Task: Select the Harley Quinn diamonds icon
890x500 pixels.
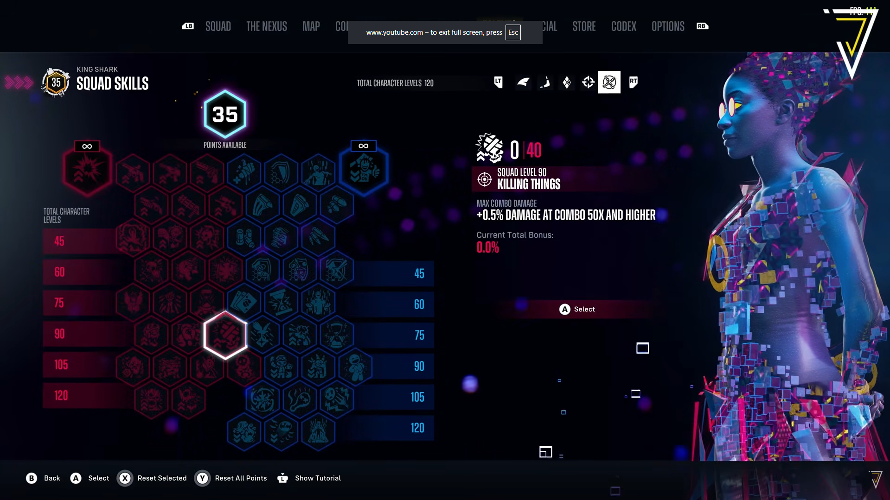Action: click(x=567, y=82)
